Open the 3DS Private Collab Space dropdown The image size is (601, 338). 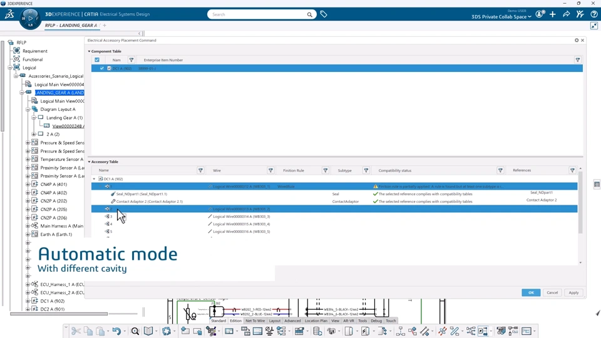(x=501, y=17)
